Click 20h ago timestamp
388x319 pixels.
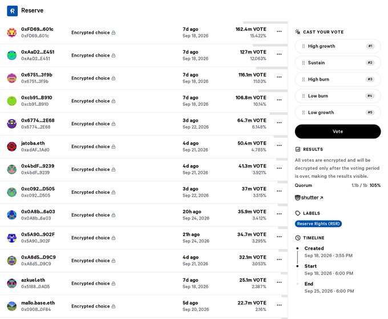(192, 212)
